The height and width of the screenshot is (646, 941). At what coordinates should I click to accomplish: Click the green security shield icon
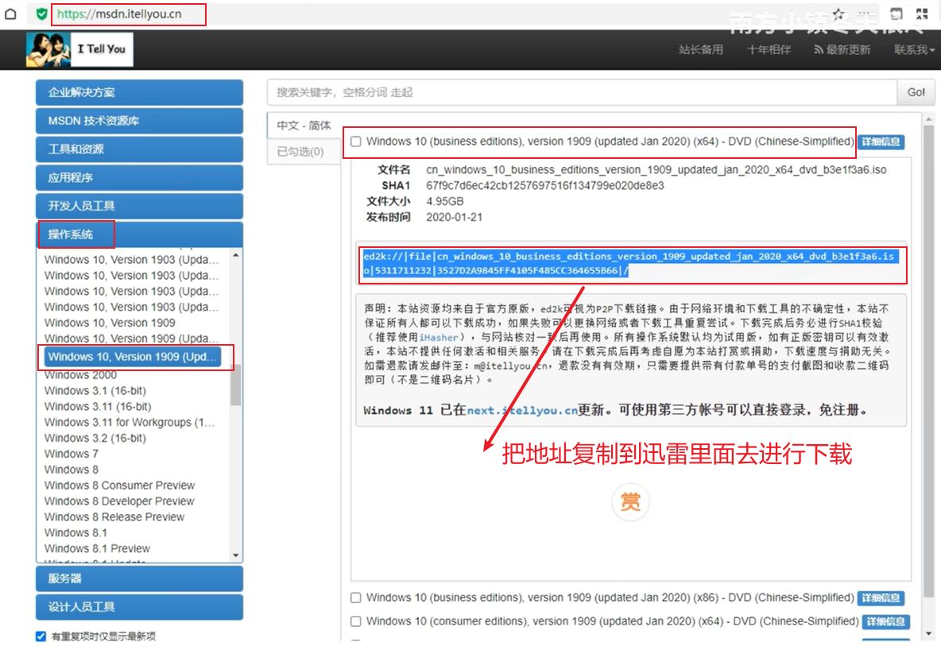(x=41, y=14)
